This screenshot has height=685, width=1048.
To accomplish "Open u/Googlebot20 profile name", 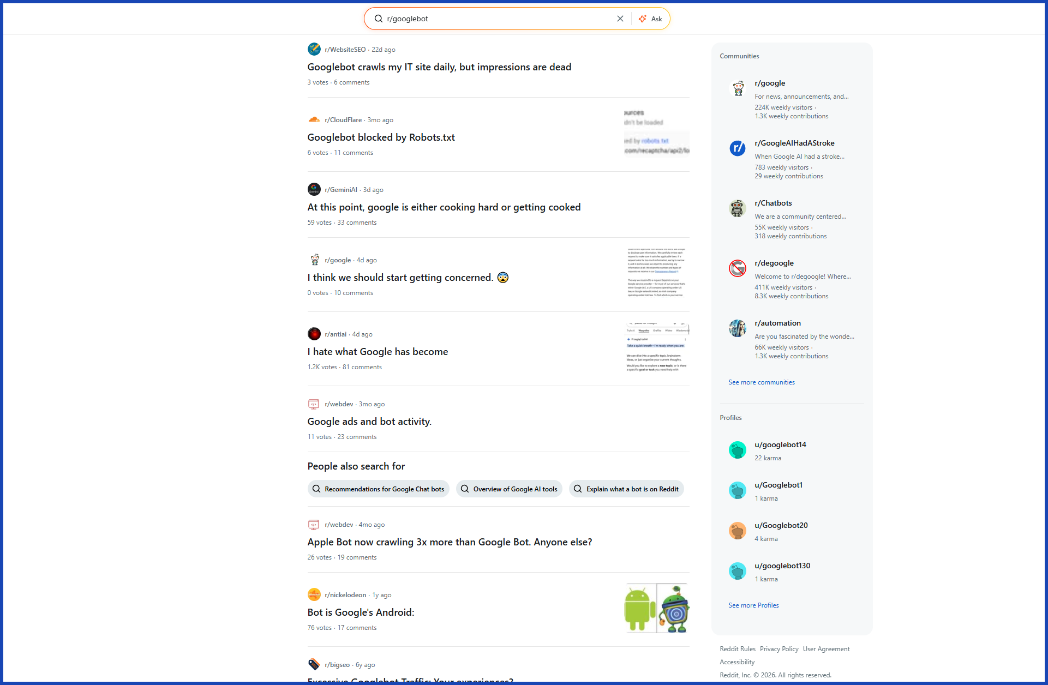I will click(781, 525).
